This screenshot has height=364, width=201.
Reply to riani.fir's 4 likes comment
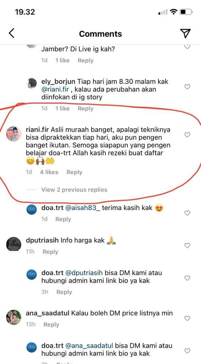click(74, 172)
